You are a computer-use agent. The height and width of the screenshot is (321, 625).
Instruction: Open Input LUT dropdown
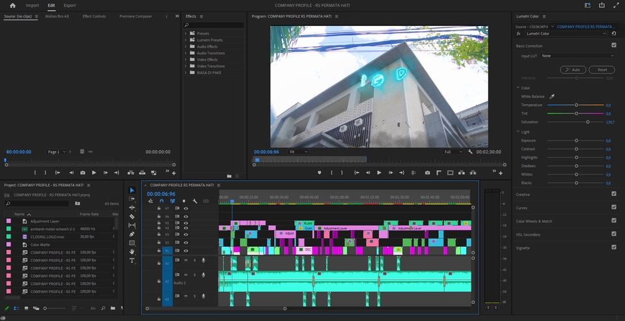(577, 56)
